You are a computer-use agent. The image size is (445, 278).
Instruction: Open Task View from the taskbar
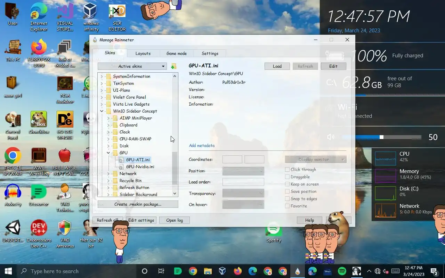click(x=161, y=271)
